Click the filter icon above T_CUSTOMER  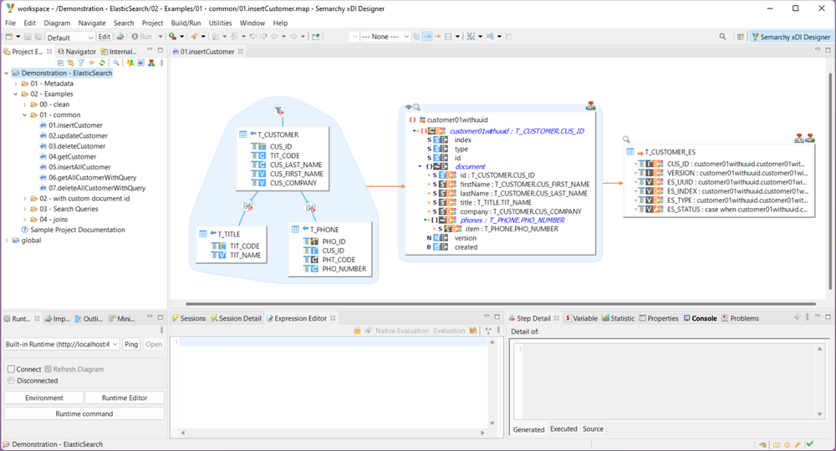point(279,110)
